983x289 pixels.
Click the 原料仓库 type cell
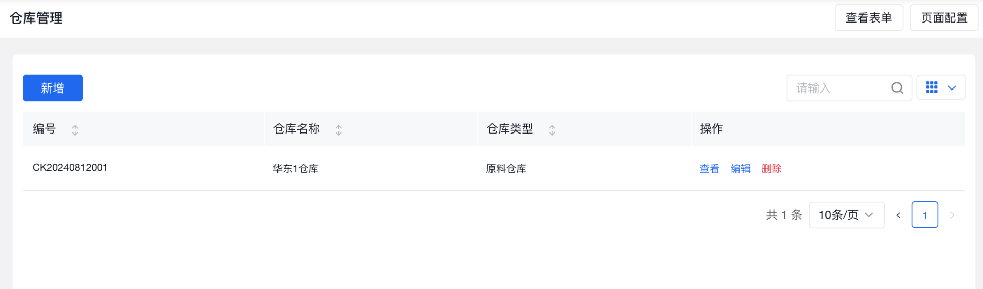[x=506, y=169]
